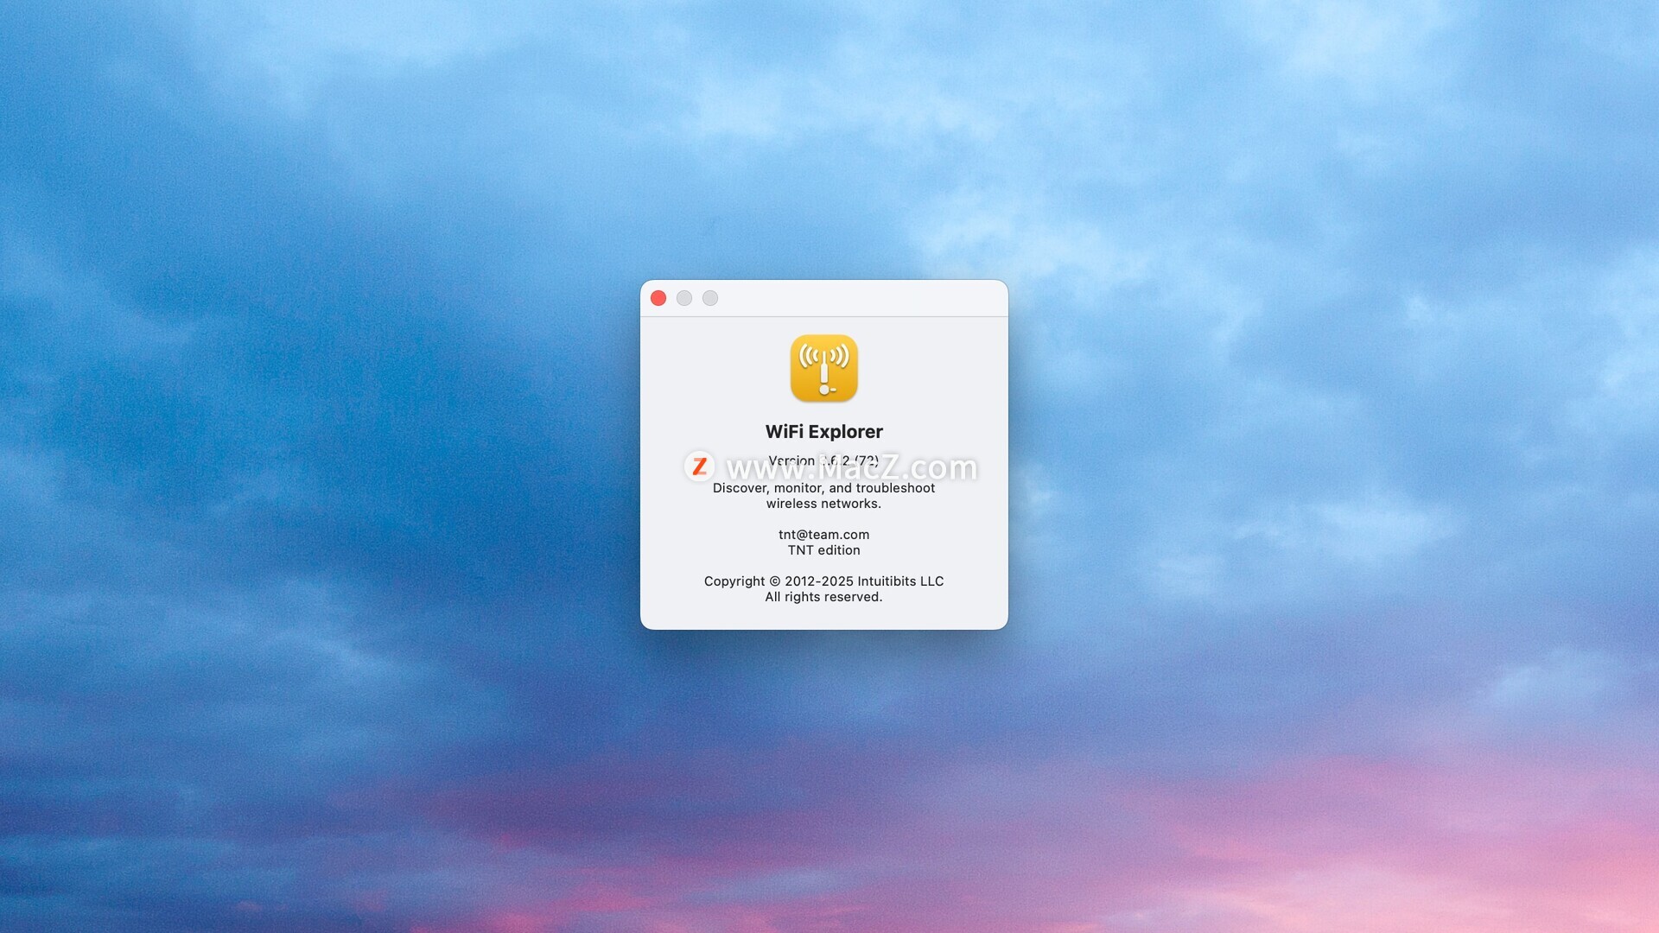Click the TNT edition label
The image size is (1659, 933).
823,550
